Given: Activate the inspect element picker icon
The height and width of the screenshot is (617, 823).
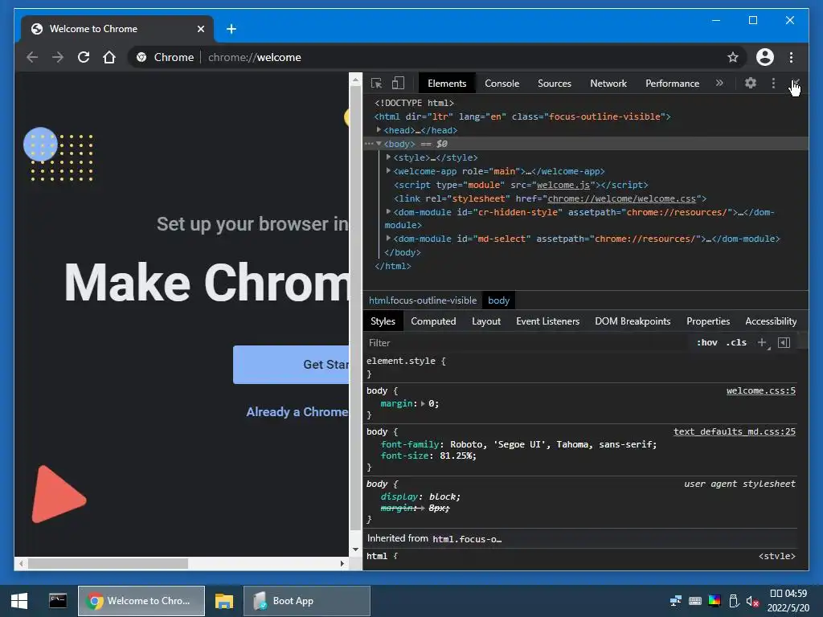Looking at the screenshot, I should pos(376,84).
